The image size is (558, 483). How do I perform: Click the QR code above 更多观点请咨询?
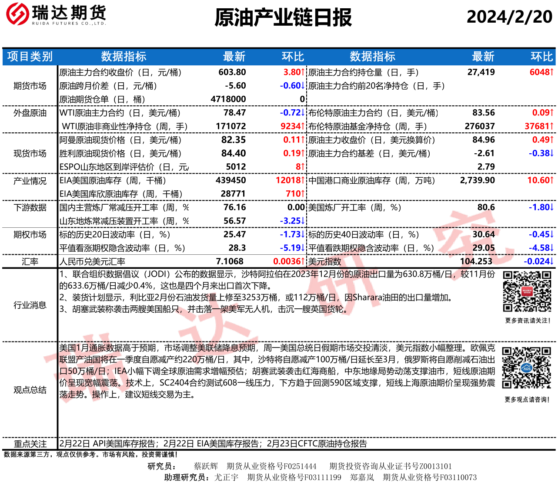[x=527, y=368]
